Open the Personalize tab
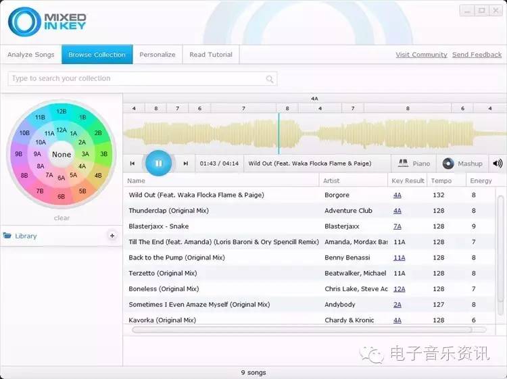The image size is (507, 379). [x=158, y=55]
